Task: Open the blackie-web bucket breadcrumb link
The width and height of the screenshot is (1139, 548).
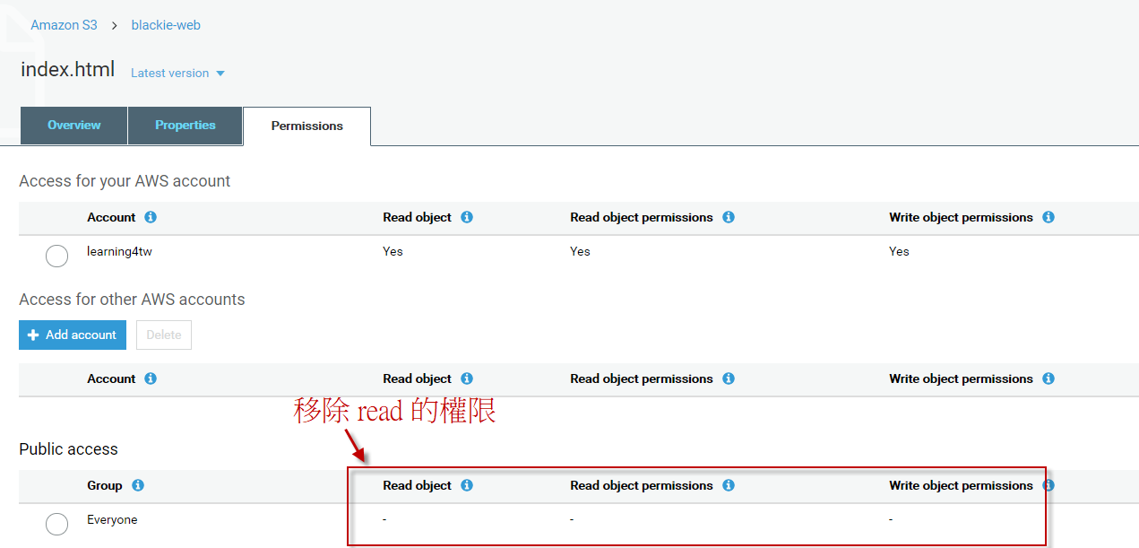Action: click(x=166, y=25)
